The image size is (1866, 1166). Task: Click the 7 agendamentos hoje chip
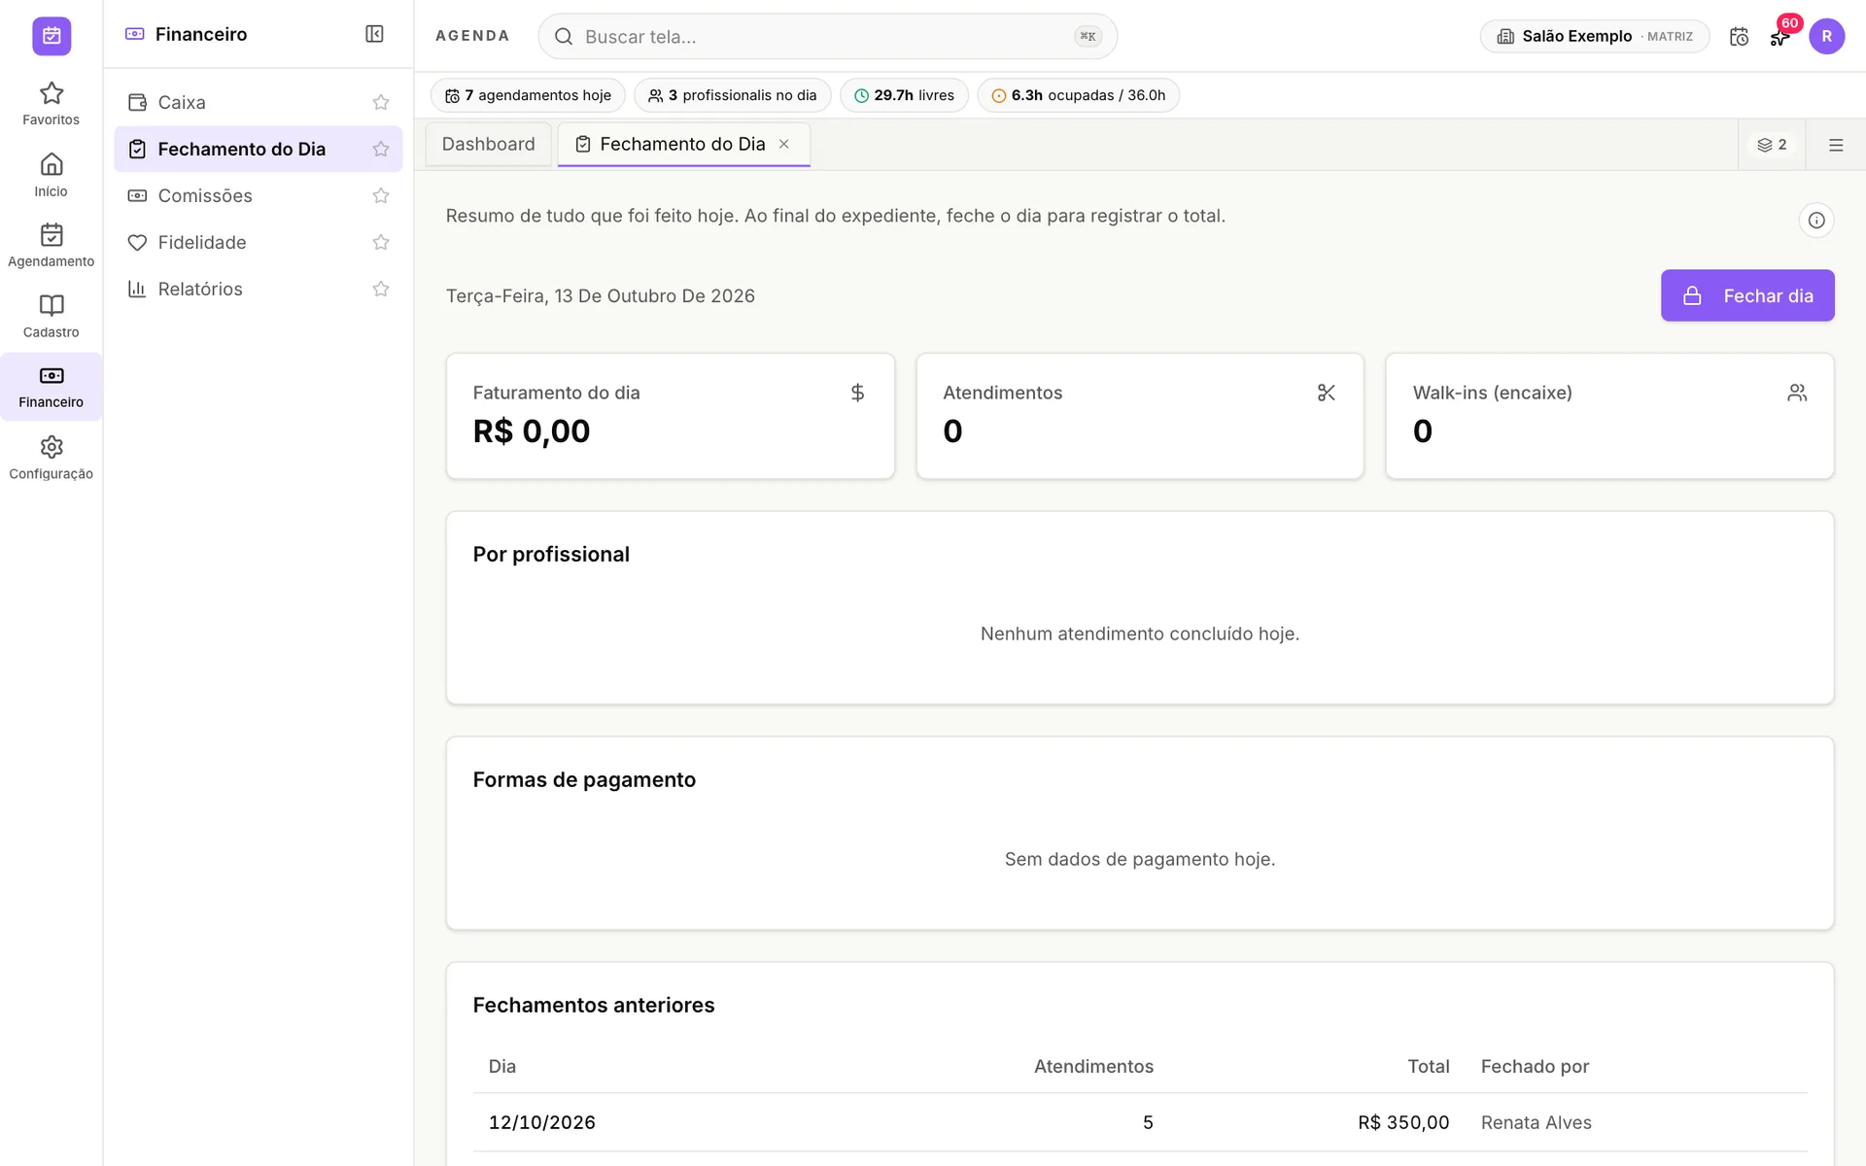pos(528,95)
